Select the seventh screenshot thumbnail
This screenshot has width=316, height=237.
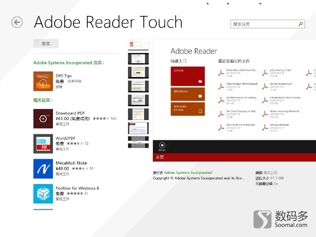click(x=139, y=128)
